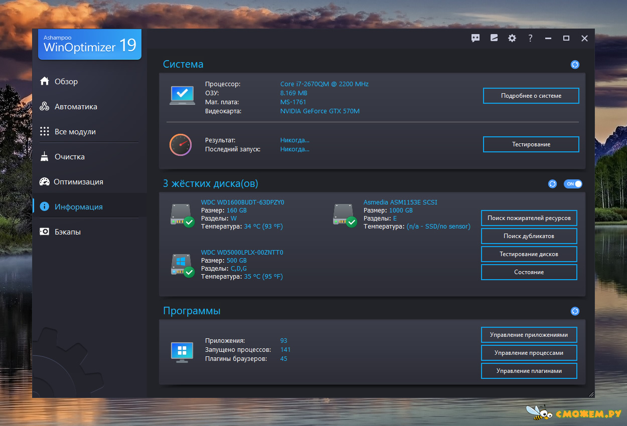Click Поиск пожирателей ресурсов button
This screenshot has height=426, width=627.
529,218
